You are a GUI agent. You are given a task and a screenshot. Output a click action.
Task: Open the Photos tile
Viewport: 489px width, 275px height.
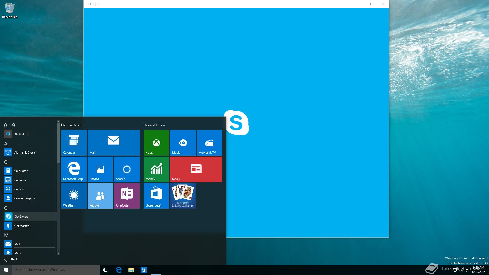[x=100, y=169]
